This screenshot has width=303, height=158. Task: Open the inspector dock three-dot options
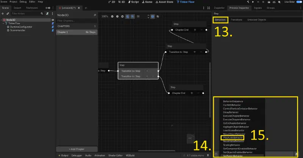(x=301, y=8)
